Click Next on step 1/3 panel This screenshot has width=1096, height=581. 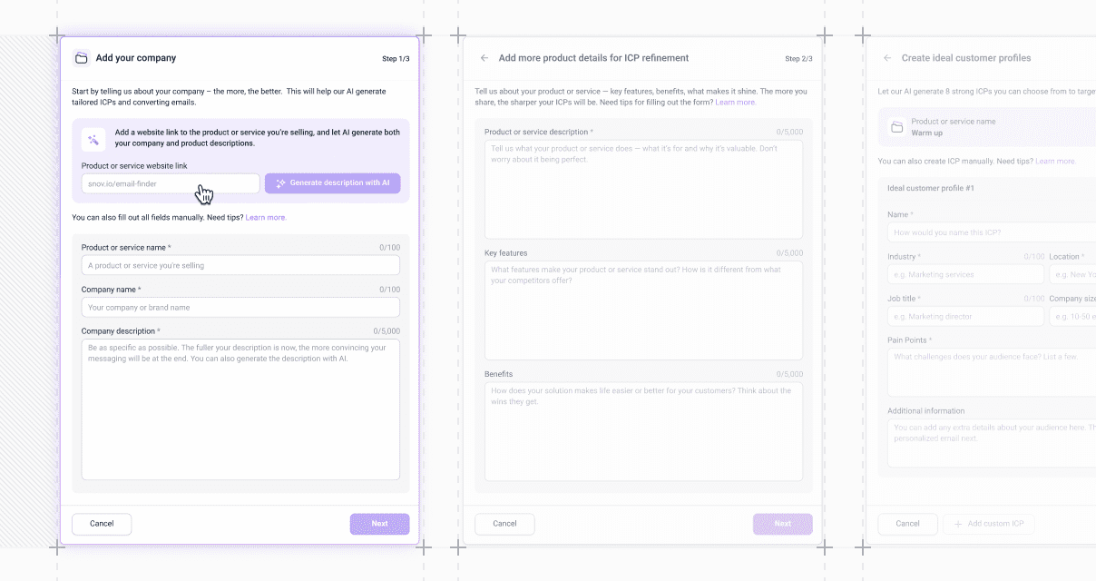pyautogui.click(x=379, y=524)
